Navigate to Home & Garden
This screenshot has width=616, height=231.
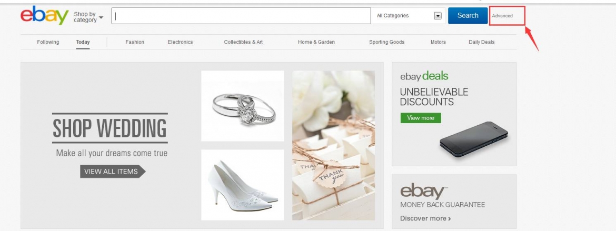tap(316, 42)
